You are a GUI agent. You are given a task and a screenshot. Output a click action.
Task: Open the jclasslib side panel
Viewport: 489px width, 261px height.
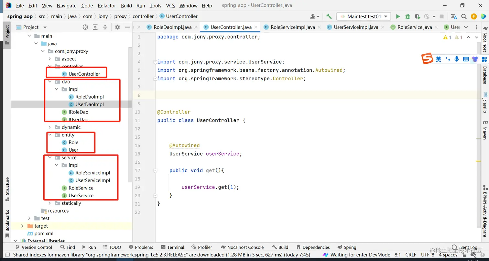click(x=484, y=102)
